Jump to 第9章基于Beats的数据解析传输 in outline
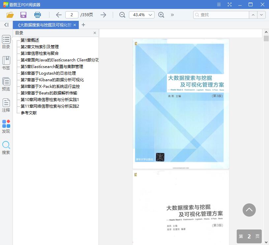The image size is (269, 245). [x=49, y=93]
